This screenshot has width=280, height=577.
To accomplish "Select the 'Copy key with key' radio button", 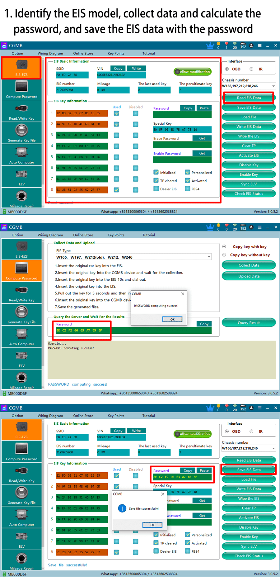I will tap(224, 246).
